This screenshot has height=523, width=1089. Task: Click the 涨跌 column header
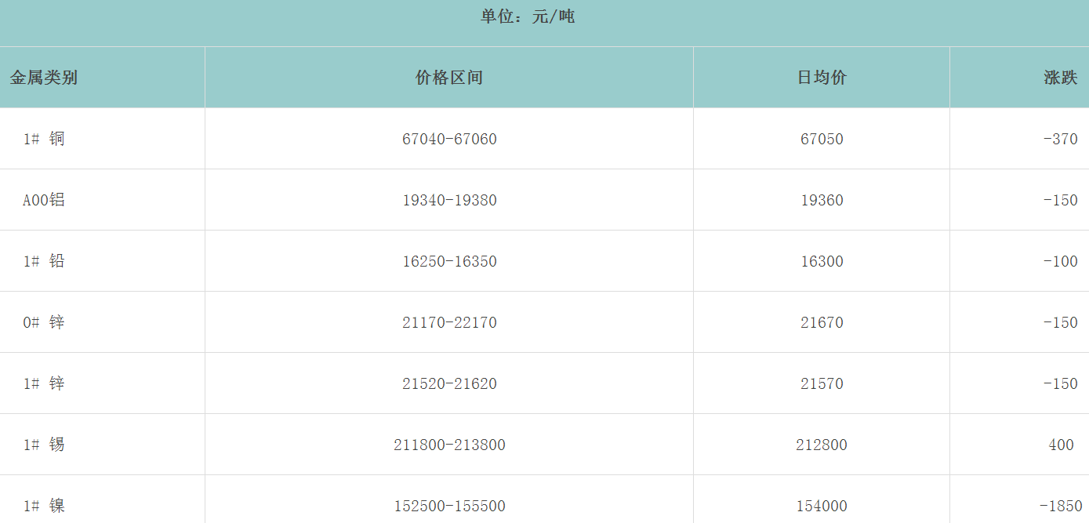click(x=1060, y=78)
